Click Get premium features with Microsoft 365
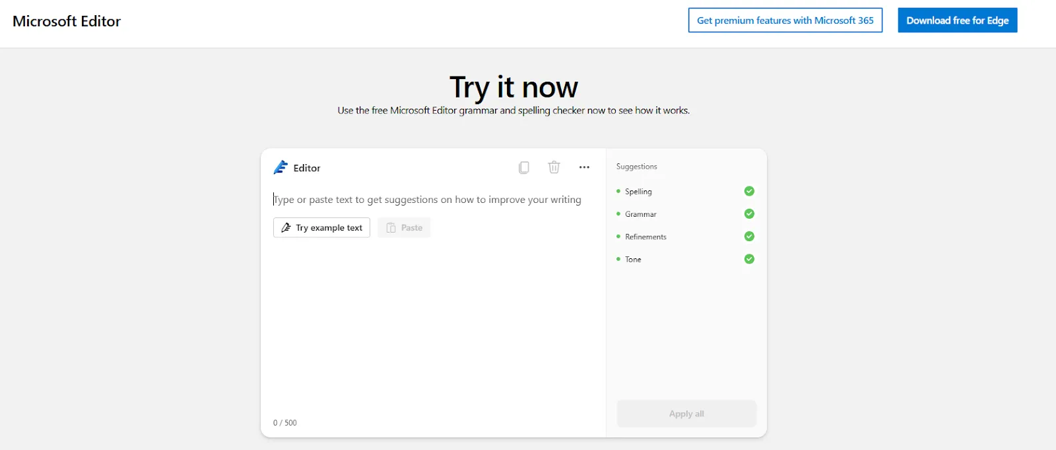 click(785, 20)
